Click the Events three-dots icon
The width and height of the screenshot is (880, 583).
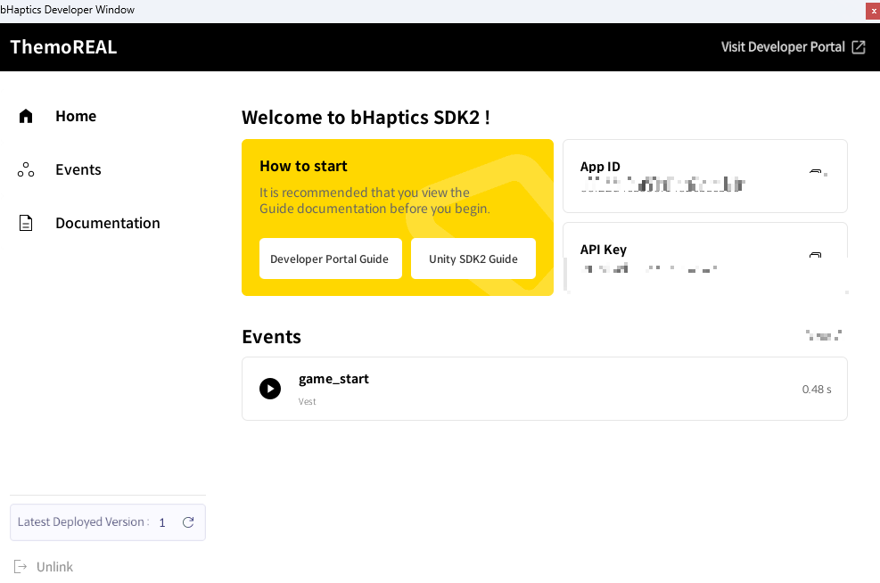coord(26,169)
